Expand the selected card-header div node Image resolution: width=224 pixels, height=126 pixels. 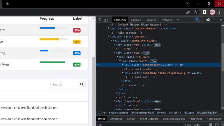[123, 64]
